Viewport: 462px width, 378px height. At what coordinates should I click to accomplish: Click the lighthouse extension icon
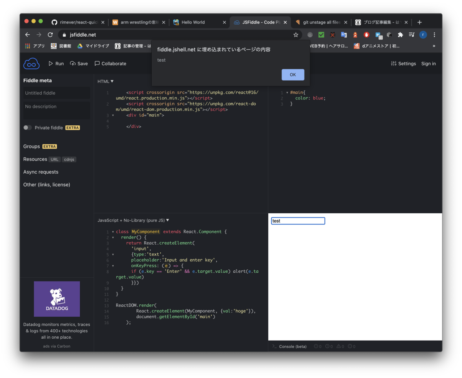tap(355, 35)
